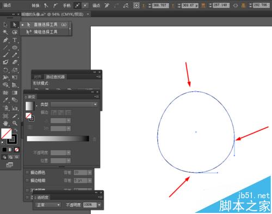This screenshot has height=214, width=272.
Task: Select the Eraser tool
Action: [x=15, y=62]
